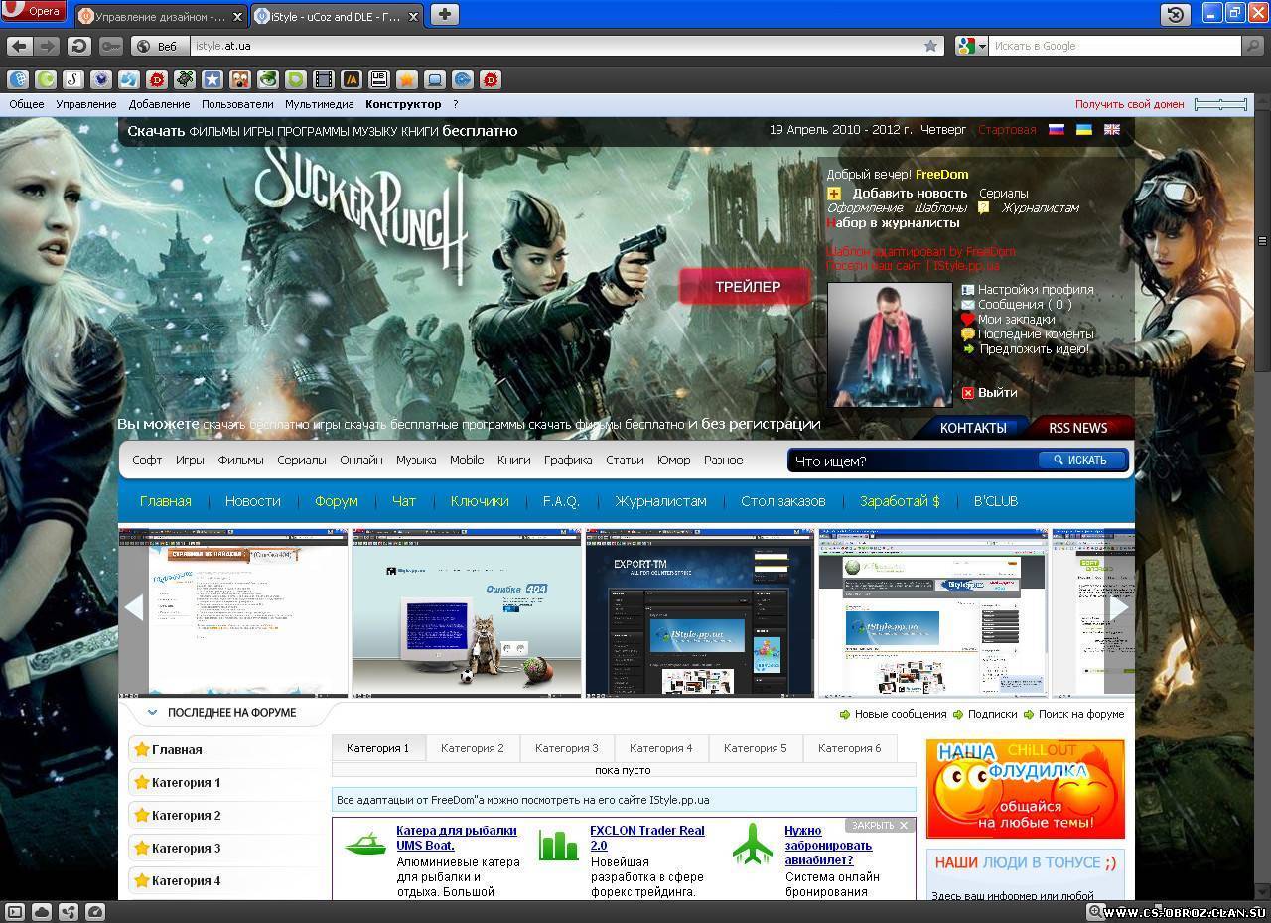Open the Конструктор admin menu
This screenshot has height=923, width=1271.
[402, 104]
